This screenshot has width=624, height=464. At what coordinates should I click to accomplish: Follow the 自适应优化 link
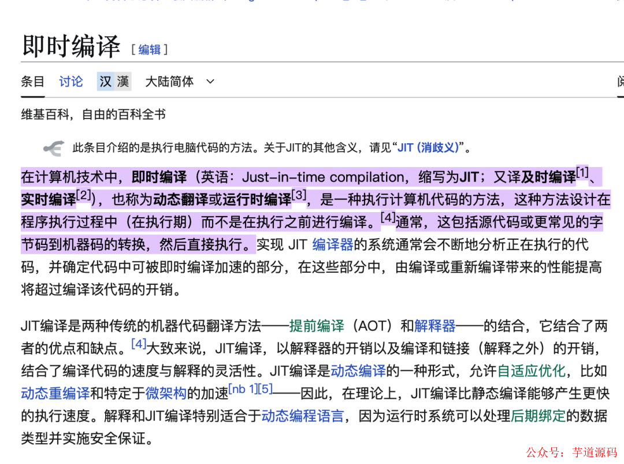pos(531,370)
